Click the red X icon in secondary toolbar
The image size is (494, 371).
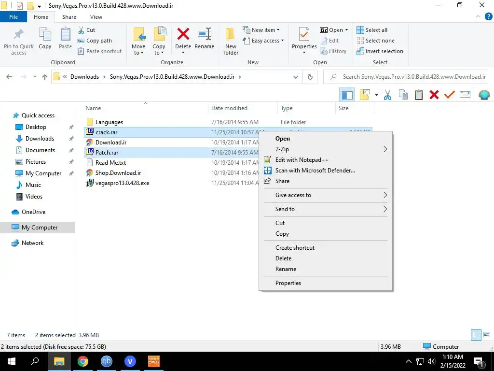[434, 95]
